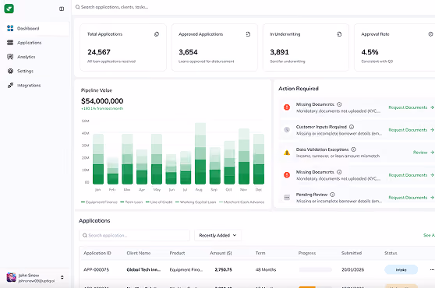
Task: Toggle Working Capital Loan legend entry
Action: tap(196, 202)
